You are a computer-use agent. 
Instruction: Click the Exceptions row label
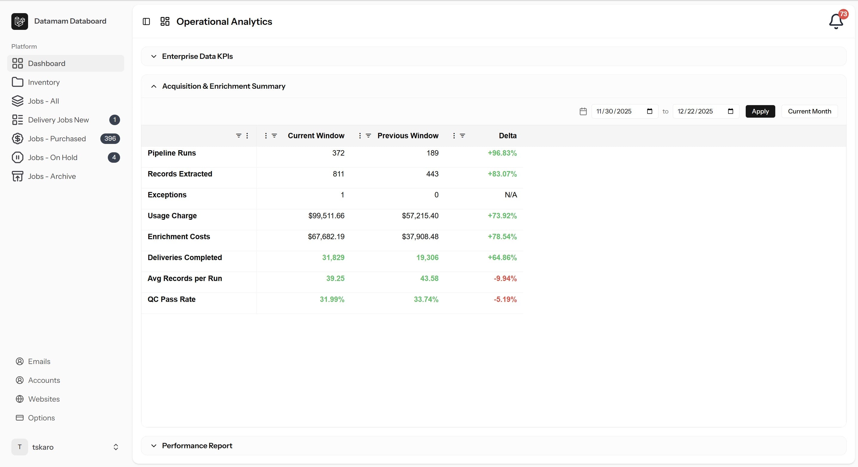[167, 195]
